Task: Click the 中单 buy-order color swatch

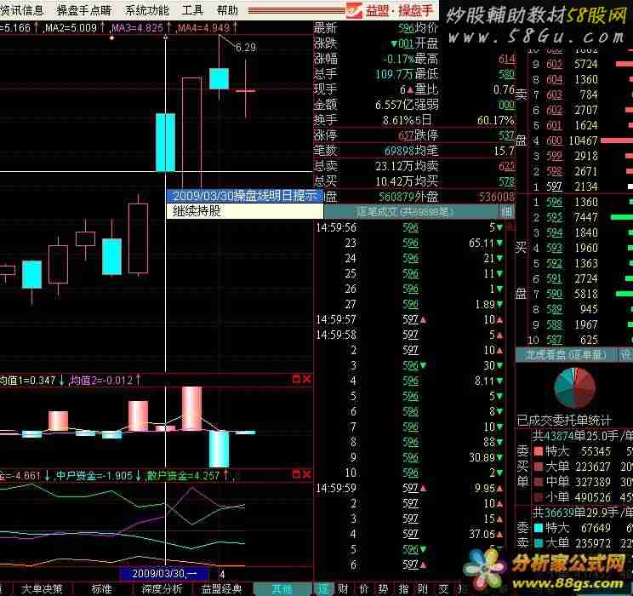Action: tap(538, 482)
